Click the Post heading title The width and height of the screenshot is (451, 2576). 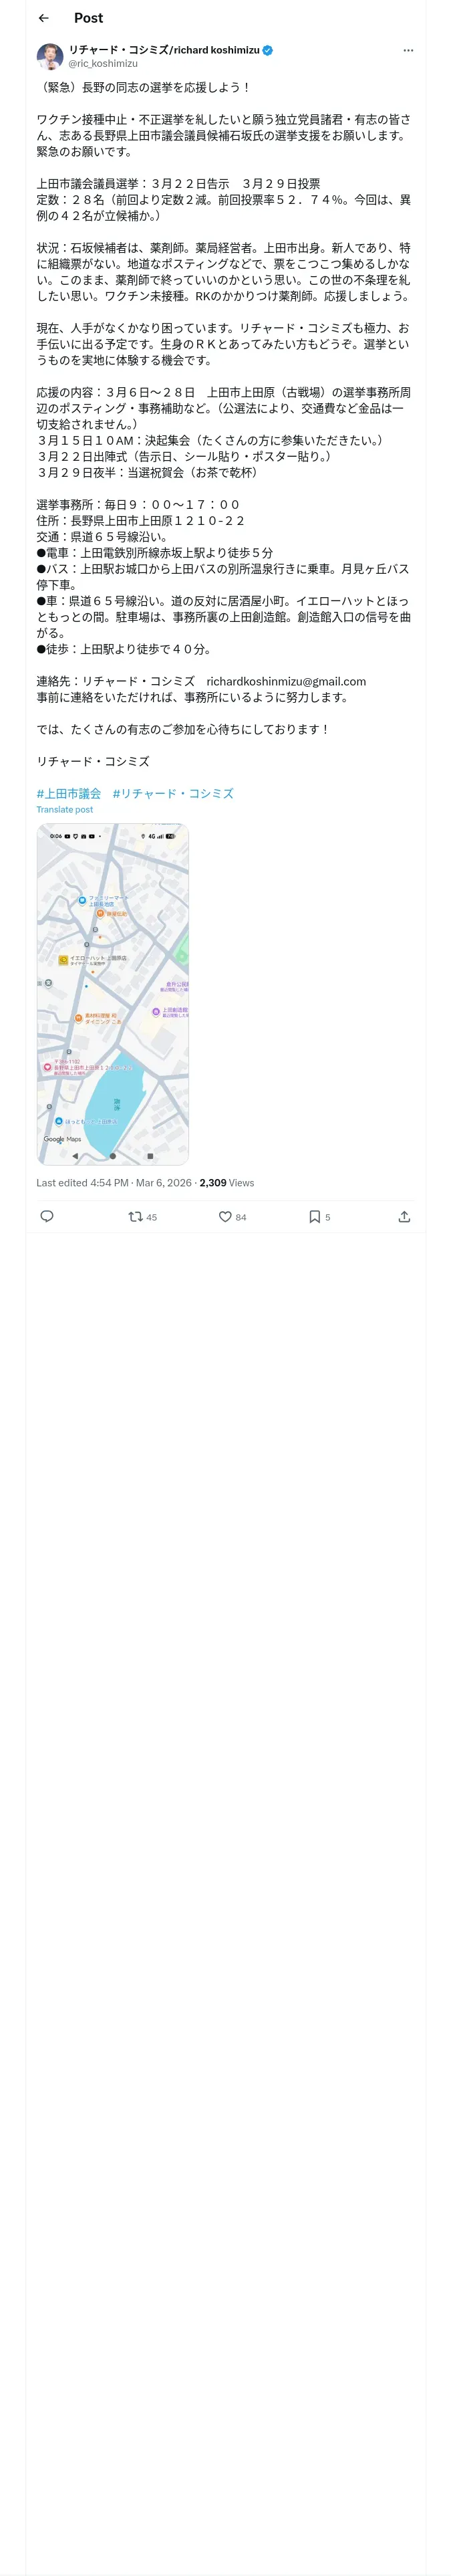pyautogui.click(x=88, y=18)
